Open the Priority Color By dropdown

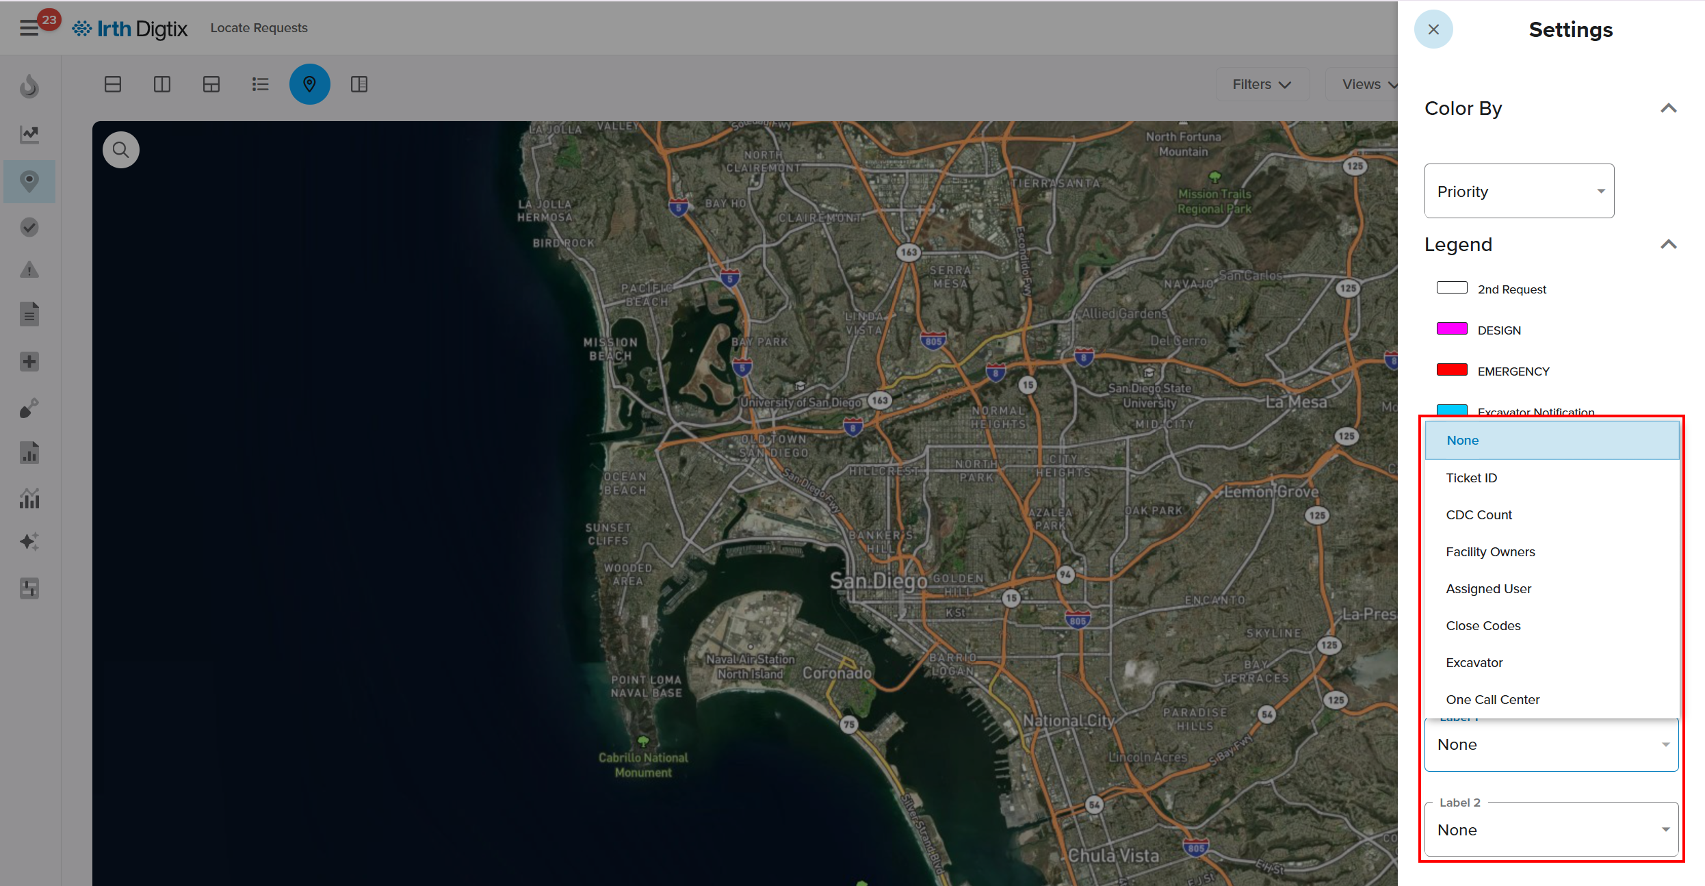[1519, 192]
